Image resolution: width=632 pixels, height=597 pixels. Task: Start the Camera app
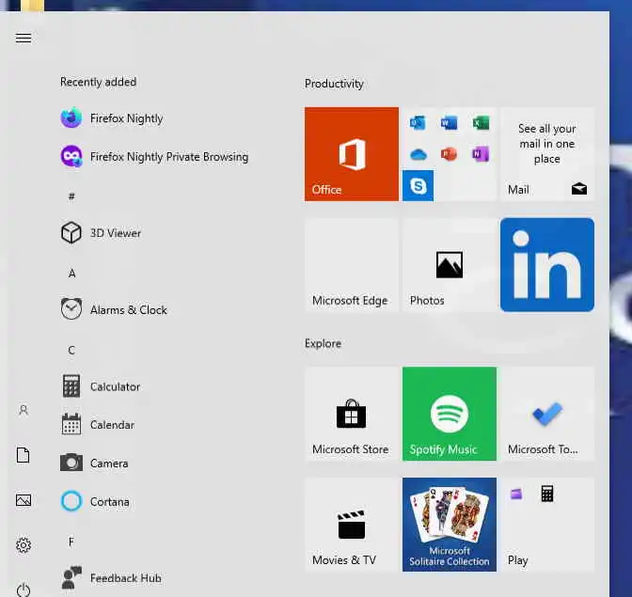[x=94, y=463]
